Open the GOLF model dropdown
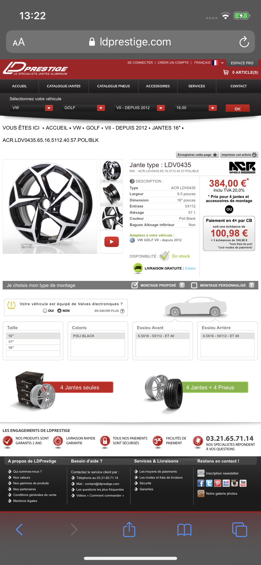Viewport: 261px width, 565px height. click(84, 108)
